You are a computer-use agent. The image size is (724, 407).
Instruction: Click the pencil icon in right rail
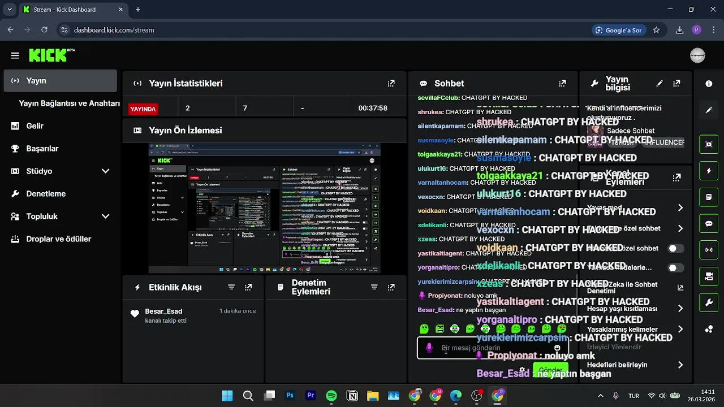pyautogui.click(x=709, y=110)
